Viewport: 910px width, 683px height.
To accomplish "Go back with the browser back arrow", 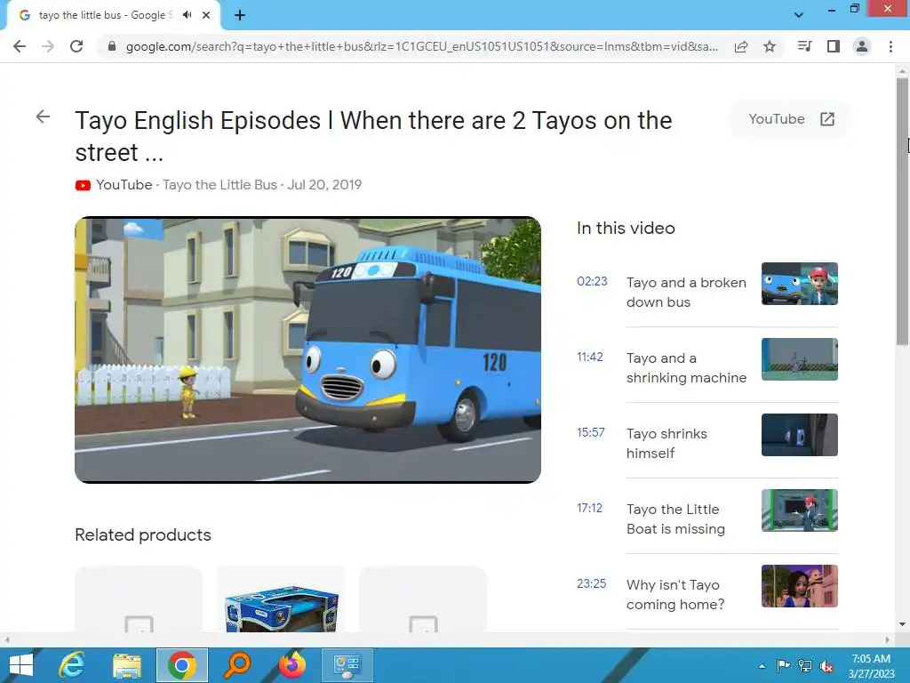I will click(x=20, y=46).
